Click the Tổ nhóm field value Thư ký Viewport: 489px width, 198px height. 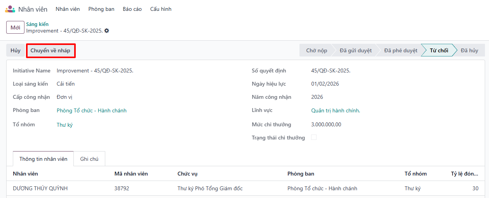64,125
